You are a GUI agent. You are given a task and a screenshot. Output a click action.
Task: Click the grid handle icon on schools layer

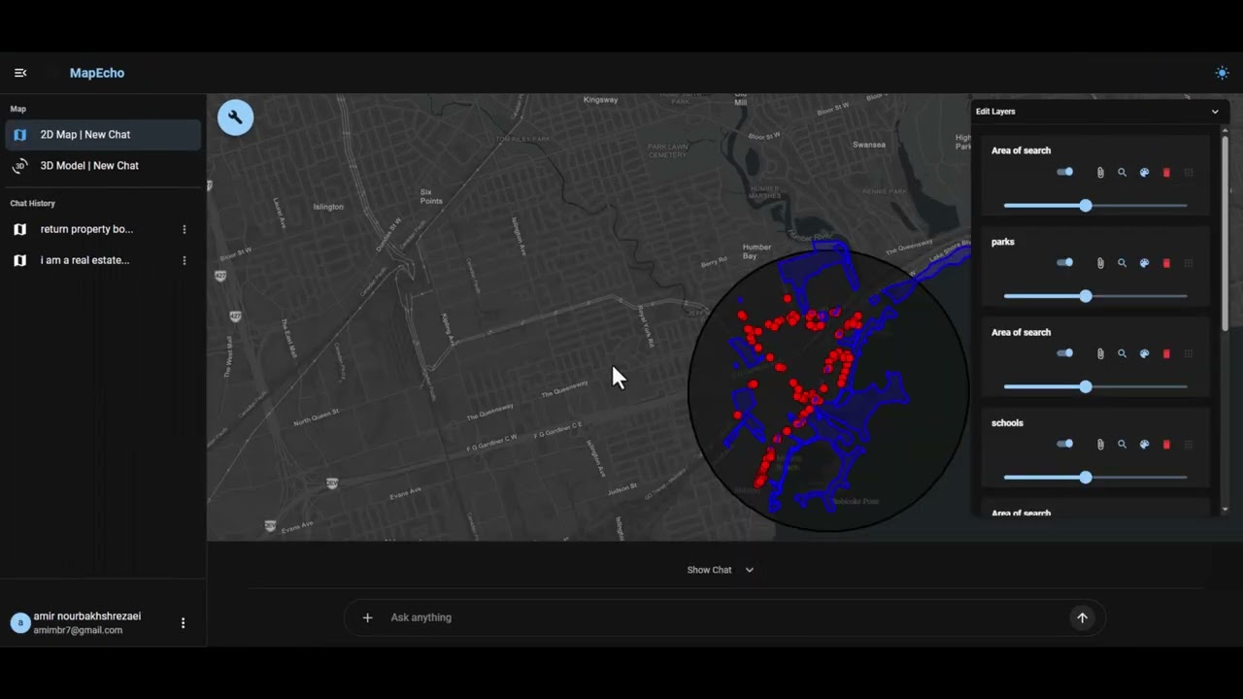click(1189, 445)
